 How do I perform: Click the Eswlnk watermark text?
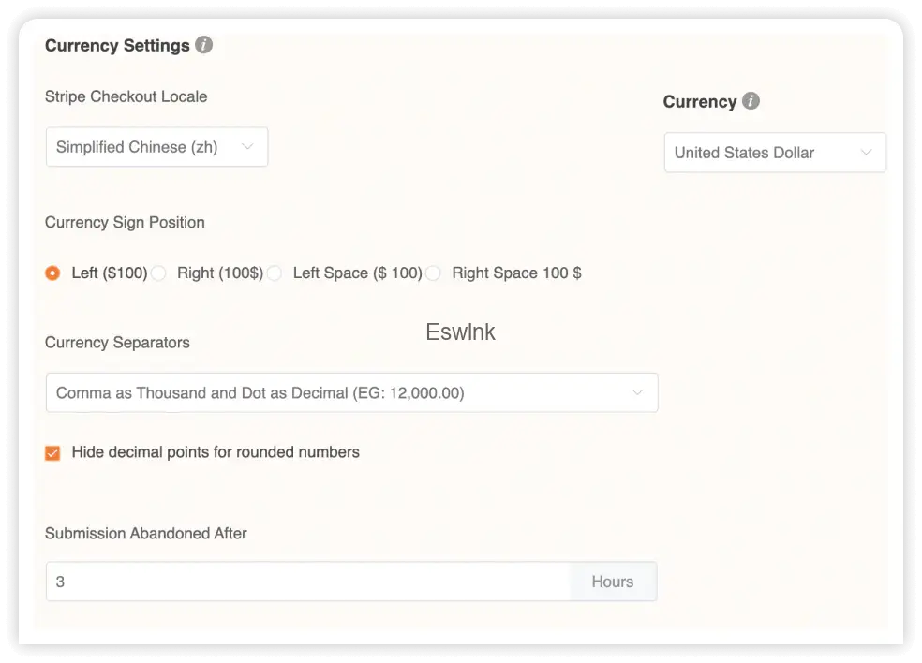[460, 332]
